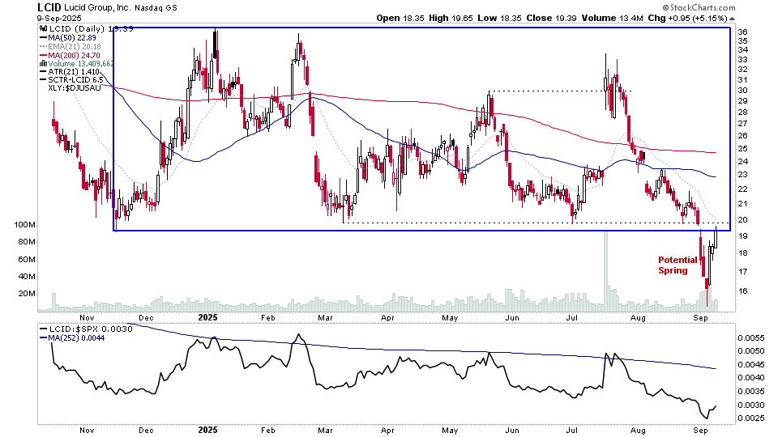
Task: Click the 9-Sep-2025 date label
Action: pos(61,18)
